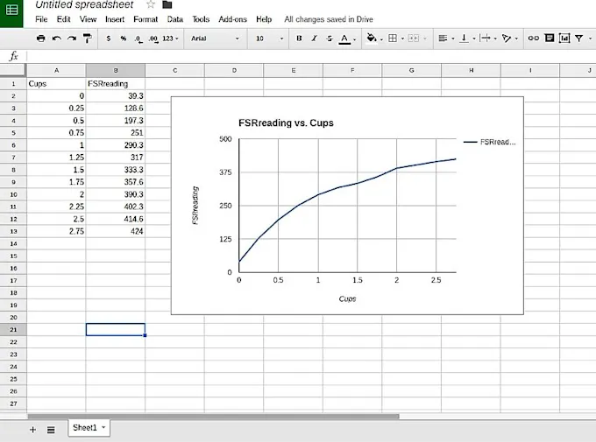Select row 13 header
This screenshot has height=442, width=596.
tap(13, 231)
